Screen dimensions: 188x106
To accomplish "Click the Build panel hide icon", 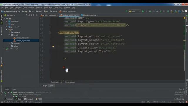I will tap(183, 89).
